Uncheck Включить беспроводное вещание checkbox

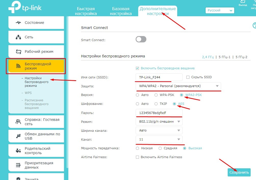click(137, 68)
